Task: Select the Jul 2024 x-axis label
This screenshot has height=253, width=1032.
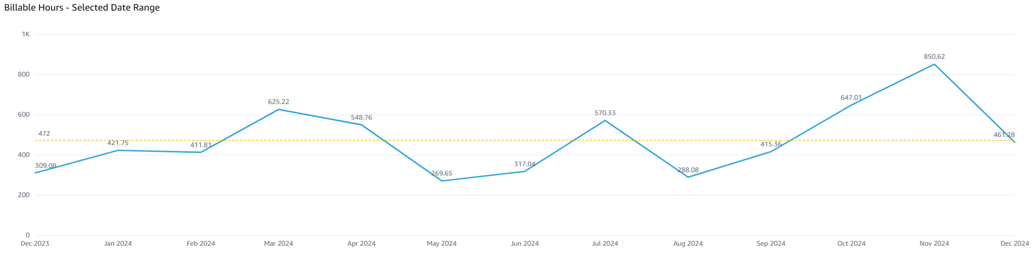Action: pos(605,243)
